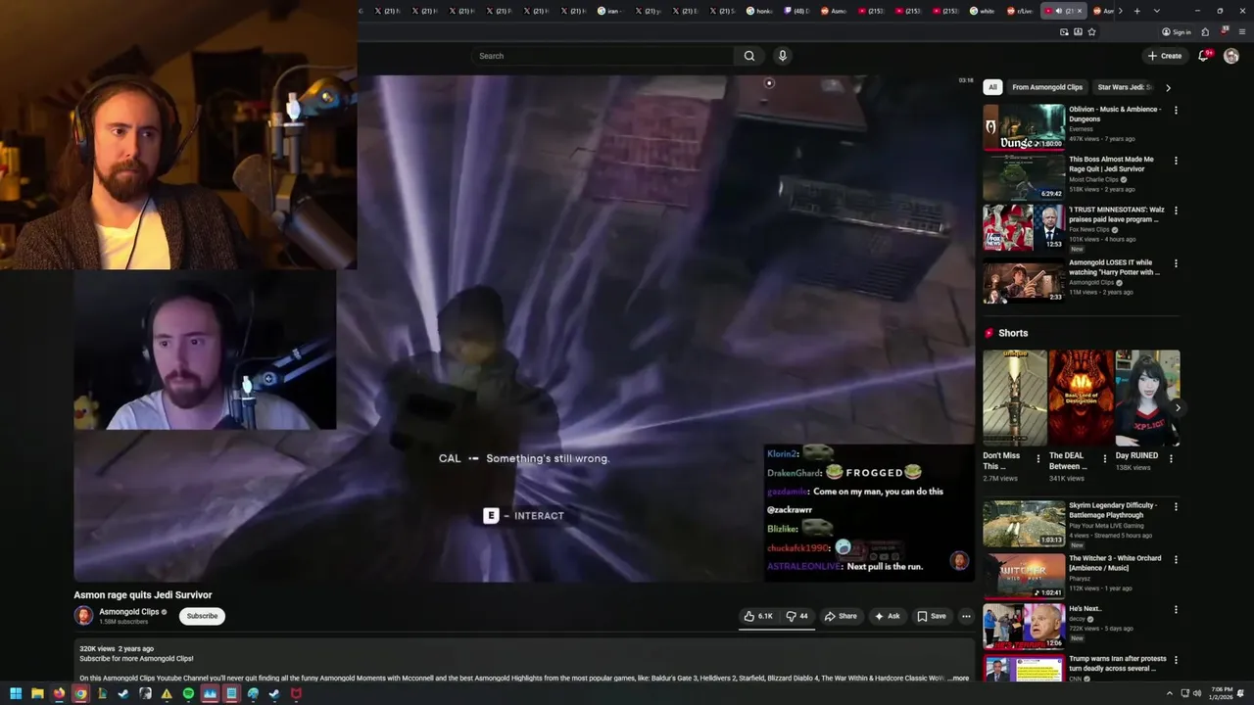This screenshot has width=1254, height=705.
Task: Click Firefox Sign in account button
Action: (x=1177, y=31)
